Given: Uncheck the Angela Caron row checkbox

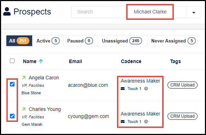Looking at the screenshot, I should (12, 84).
